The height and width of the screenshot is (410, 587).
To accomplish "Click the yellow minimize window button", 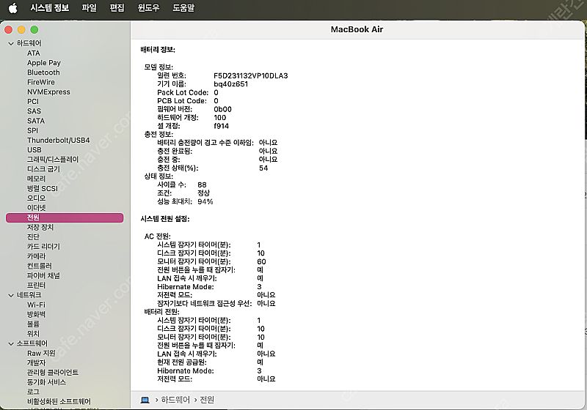I will pos(21,30).
